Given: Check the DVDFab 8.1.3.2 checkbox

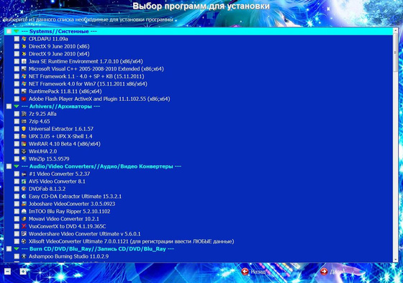Looking at the screenshot, I should (17, 189).
